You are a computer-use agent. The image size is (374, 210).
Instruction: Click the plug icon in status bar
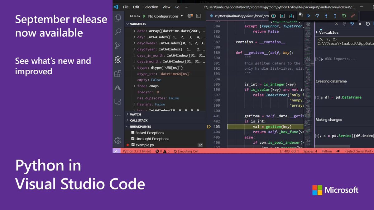[338, 151]
